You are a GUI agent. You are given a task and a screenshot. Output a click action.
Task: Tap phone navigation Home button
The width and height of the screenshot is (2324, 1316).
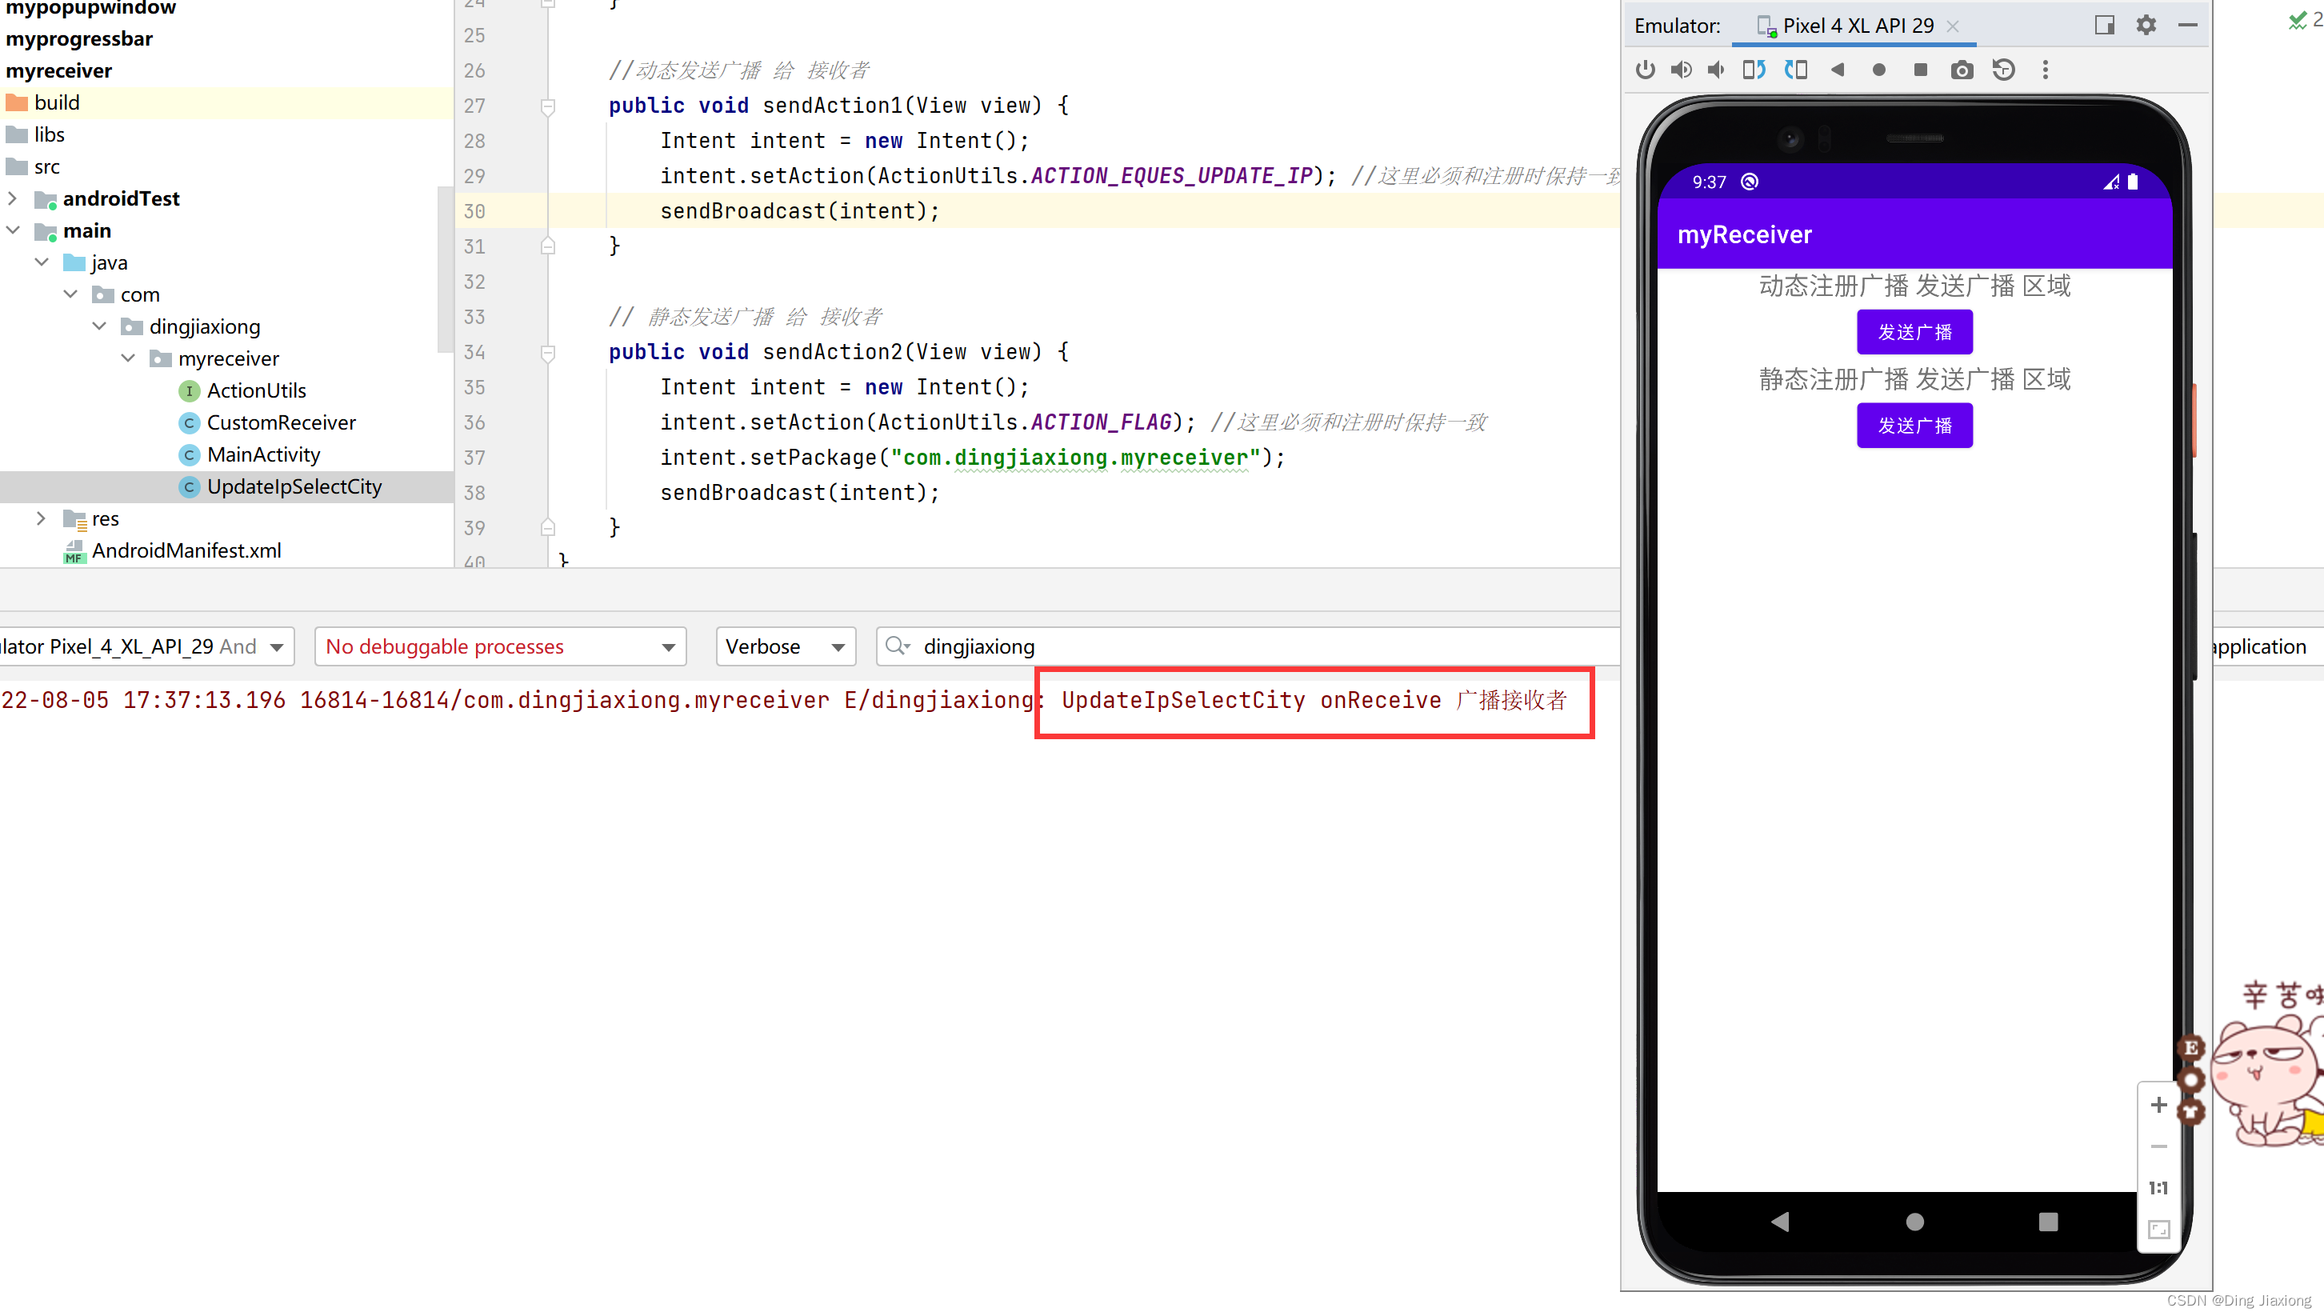coord(1914,1222)
